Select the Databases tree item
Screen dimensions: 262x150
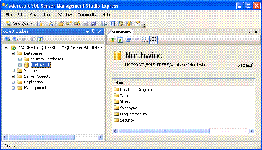[33, 53]
